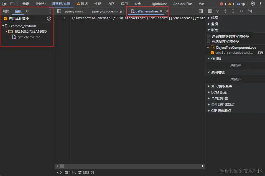
Task: Open DevTools settings gear
Action: click(x=253, y=4)
